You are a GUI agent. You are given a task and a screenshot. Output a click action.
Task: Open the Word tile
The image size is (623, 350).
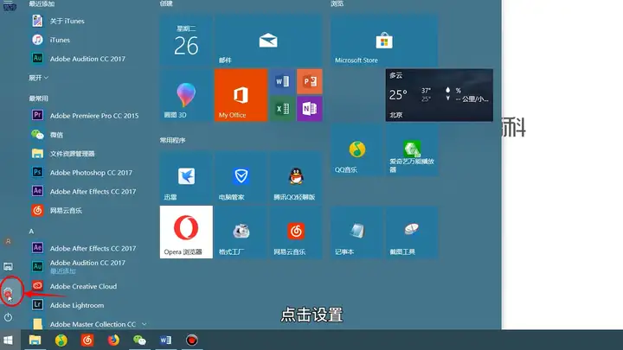pos(282,81)
